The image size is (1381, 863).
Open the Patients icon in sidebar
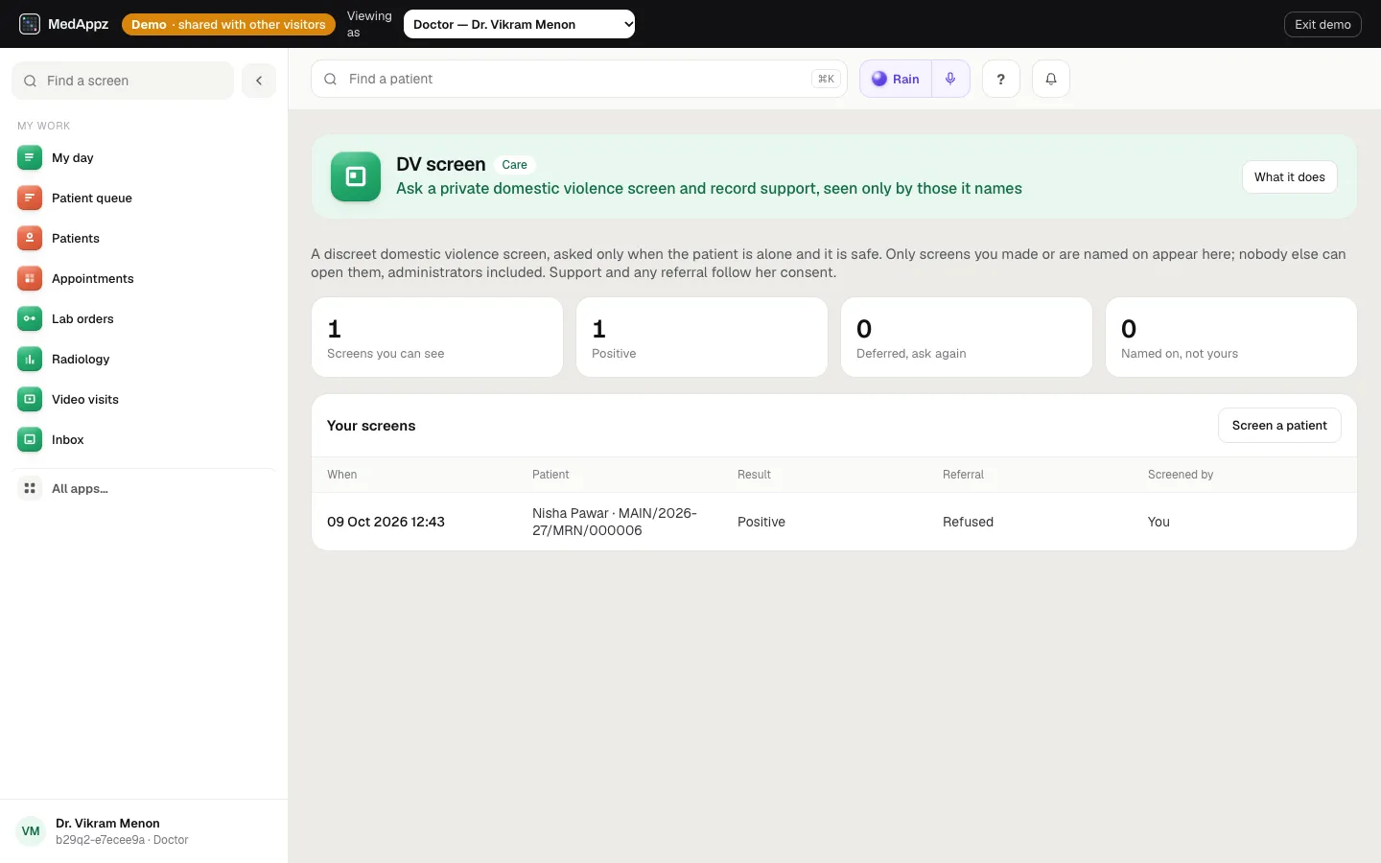30,238
